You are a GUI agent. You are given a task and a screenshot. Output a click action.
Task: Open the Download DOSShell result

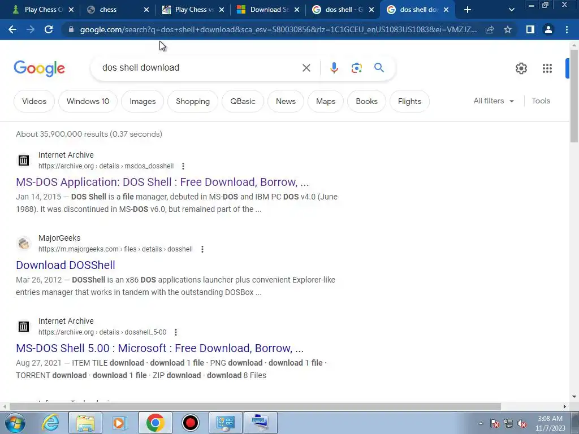(x=66, y=265)
